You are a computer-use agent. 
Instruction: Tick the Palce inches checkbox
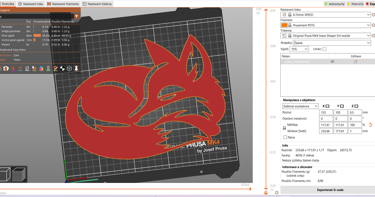point(285,137)
